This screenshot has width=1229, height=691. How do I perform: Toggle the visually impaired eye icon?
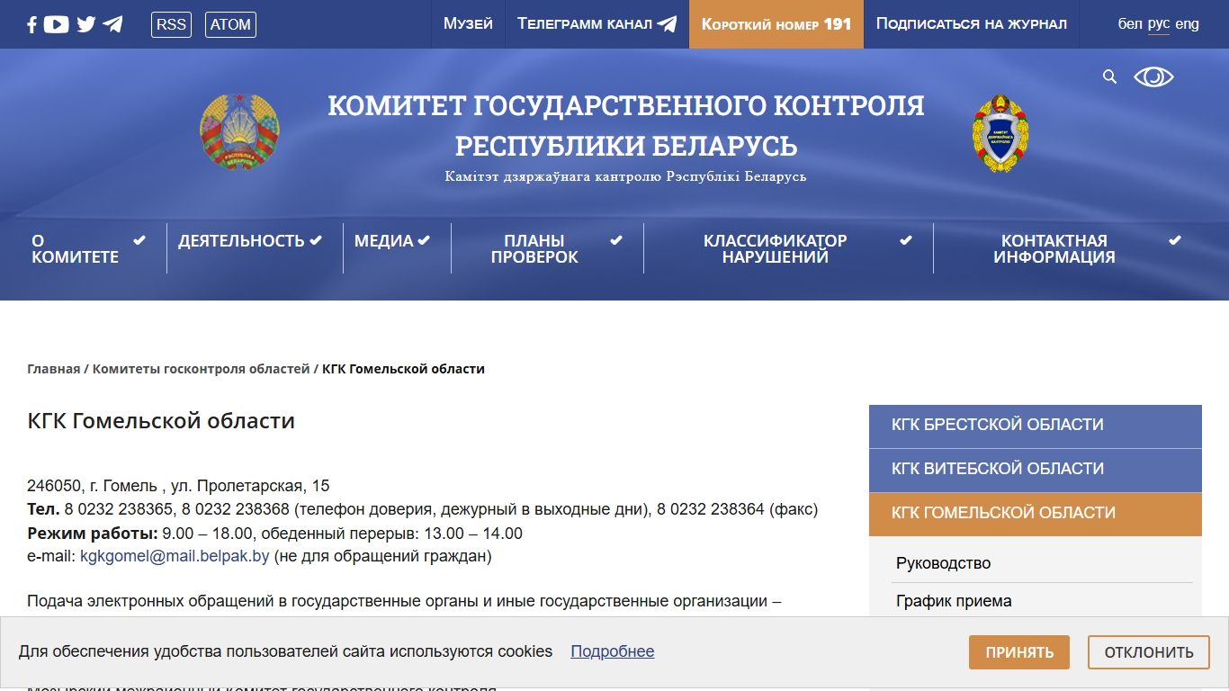click(x=1153, y=77)
